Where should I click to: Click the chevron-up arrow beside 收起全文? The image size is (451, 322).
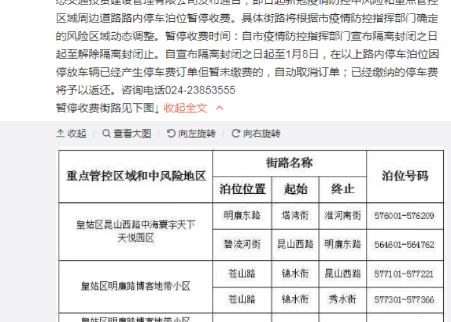[x=220, y=108]
